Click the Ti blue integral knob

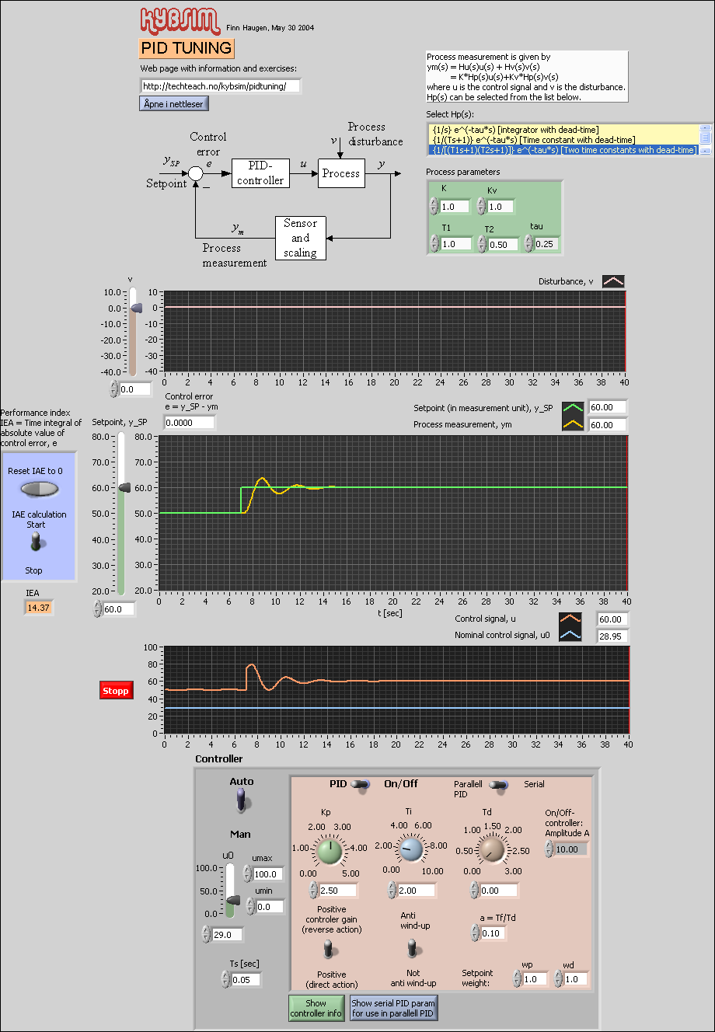click(411, 850)
